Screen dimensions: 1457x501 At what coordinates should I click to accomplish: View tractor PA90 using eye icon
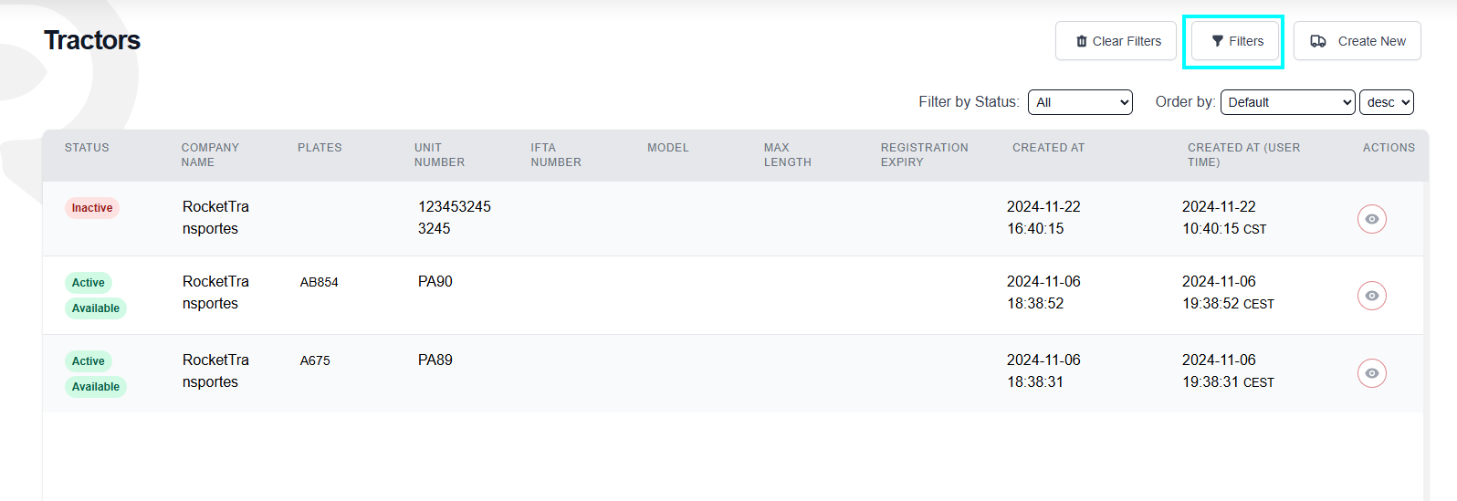pos(1371,296)
